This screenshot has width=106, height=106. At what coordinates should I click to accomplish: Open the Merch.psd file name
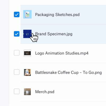tap(45, 92)
